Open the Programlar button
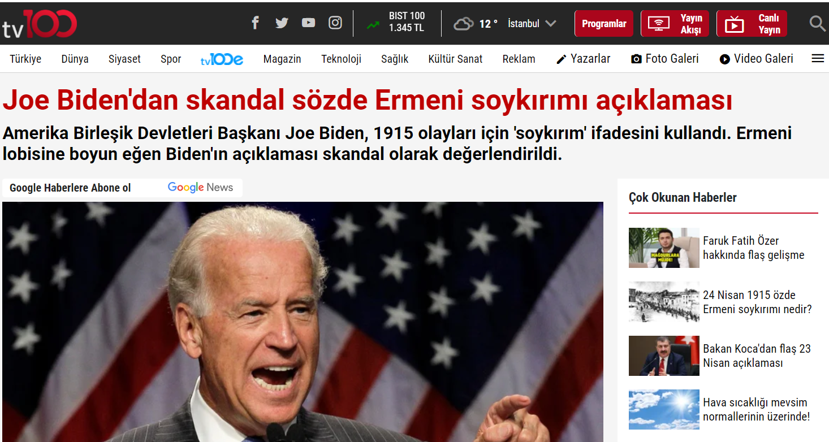 coord(604,24)
